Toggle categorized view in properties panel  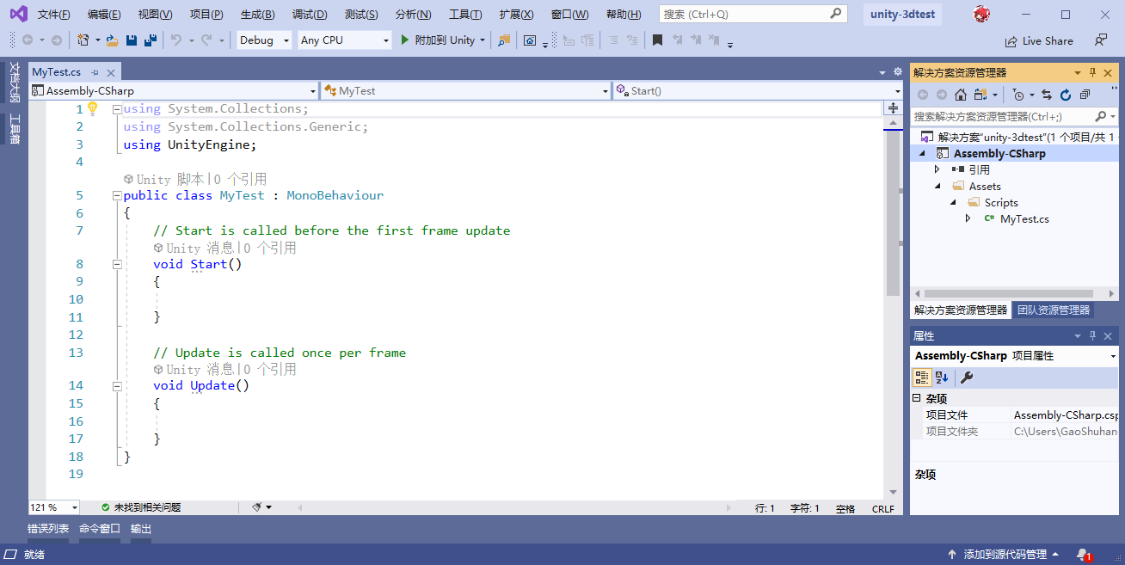point(921,377)
